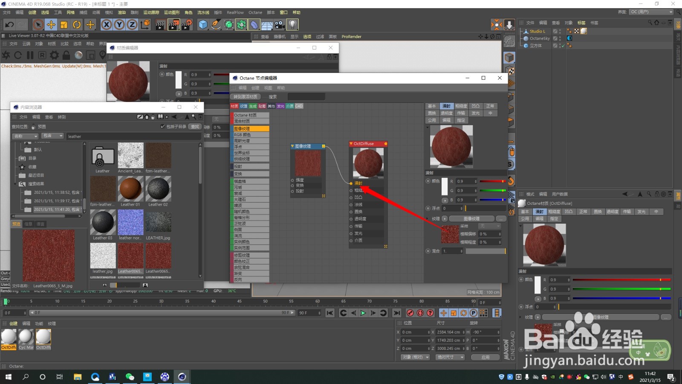Collapse the 图像纹理 node triangle
Viewport: 682px width, 384px height.
[292, 146]
